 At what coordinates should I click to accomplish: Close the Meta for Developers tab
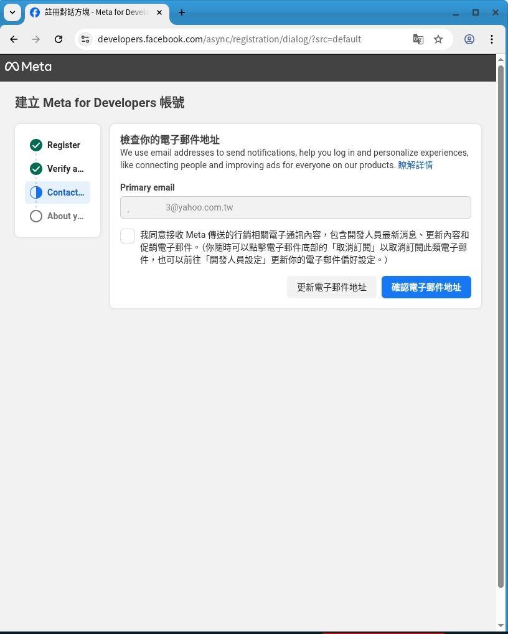point(159,12)
